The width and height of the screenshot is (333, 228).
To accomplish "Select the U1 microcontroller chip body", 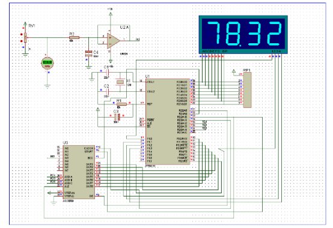I will (168, 122).
